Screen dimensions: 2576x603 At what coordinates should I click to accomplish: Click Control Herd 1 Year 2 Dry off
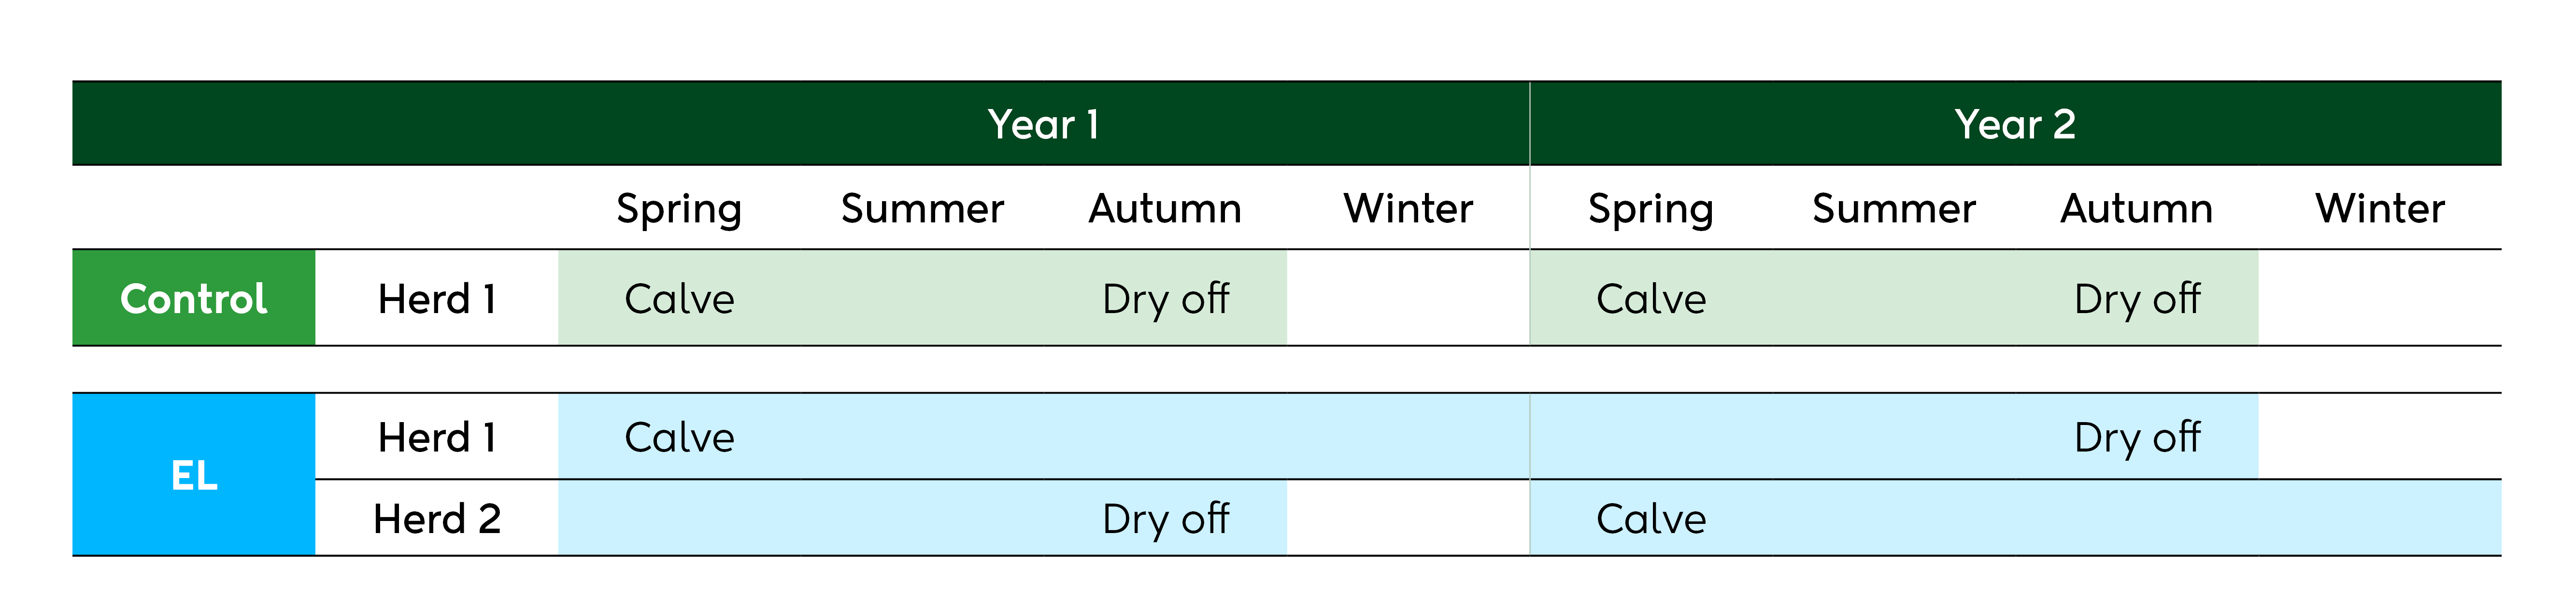pos(2137,299)
